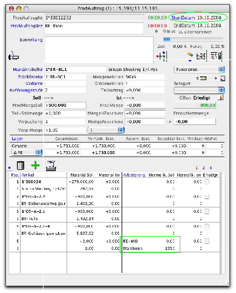This screenshot has height=293, width=236.
Task: Click the Material Soll column header
Action: [82, 175]
